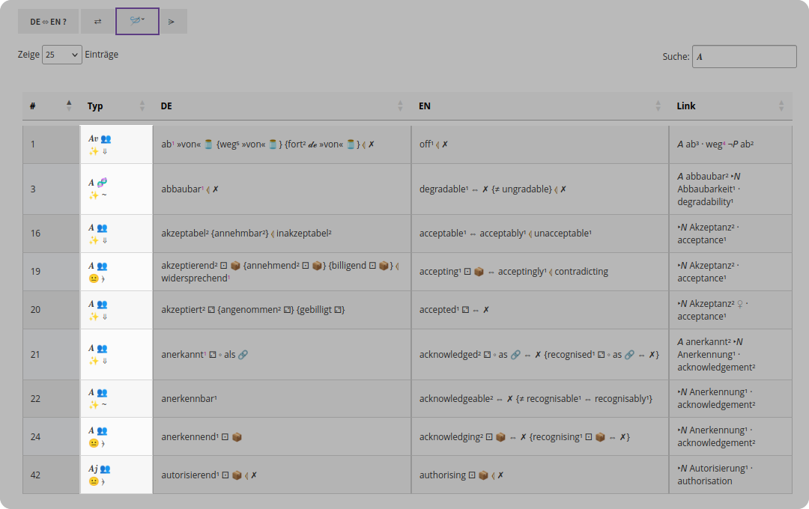The image size is (809, 509).
Task: Click the DNA icon in row 3
Action: click(102, 182)
